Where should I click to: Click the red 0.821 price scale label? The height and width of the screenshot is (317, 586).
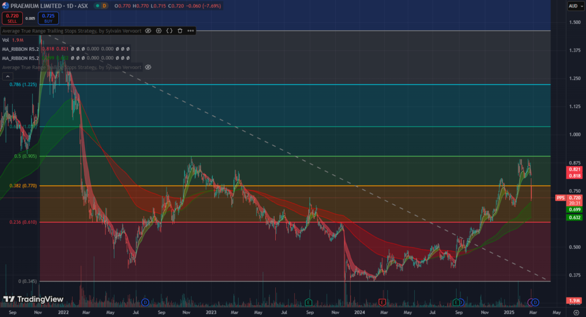pyautogui.click(x=575, y=170)
